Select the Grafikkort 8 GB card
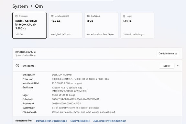The height and width of the screenshot is (124, 186). 101,25
